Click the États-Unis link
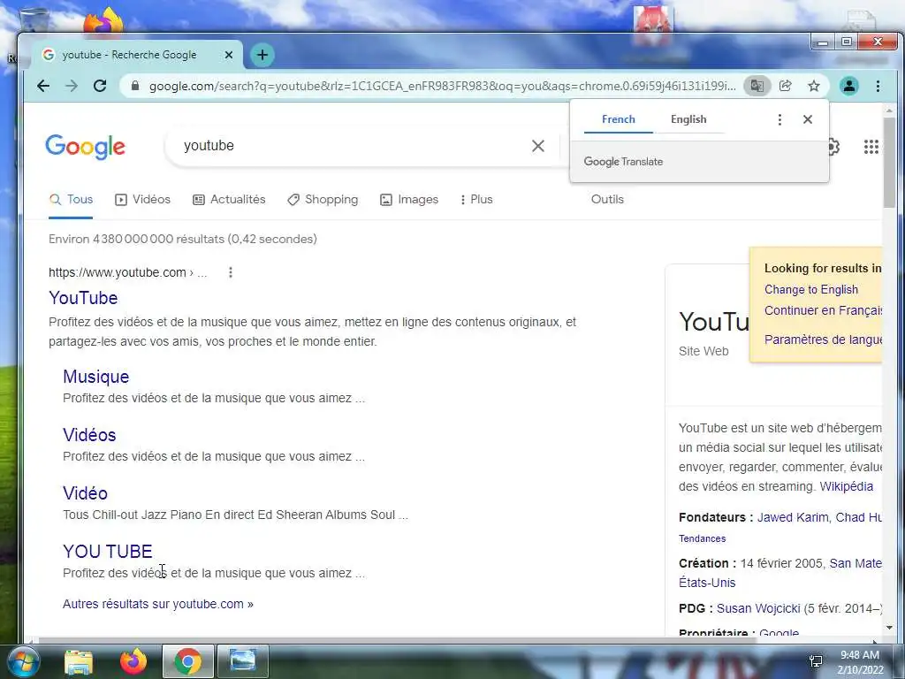 point(707,584)
